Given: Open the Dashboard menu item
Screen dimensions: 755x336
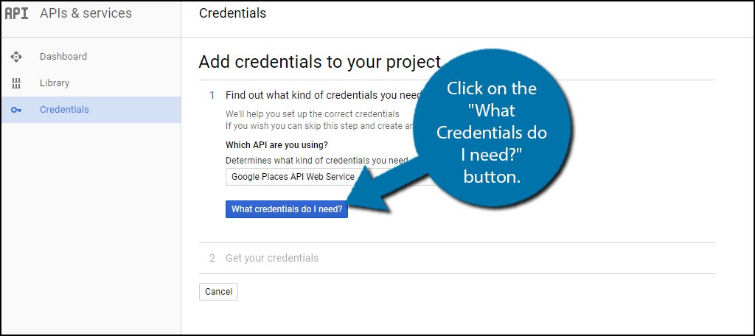Looking at the screenshot, I should point(91,57).
